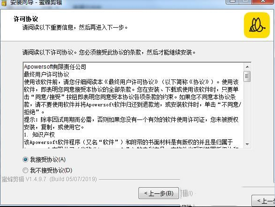The image size is (275, 207).
Task: Click the yellow bee application logo
Action: click(257, 25)
